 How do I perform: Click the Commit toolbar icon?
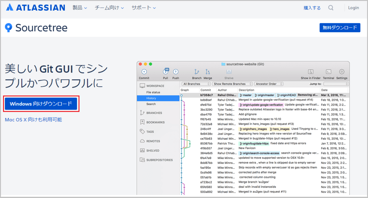click(x=144, y=72)
